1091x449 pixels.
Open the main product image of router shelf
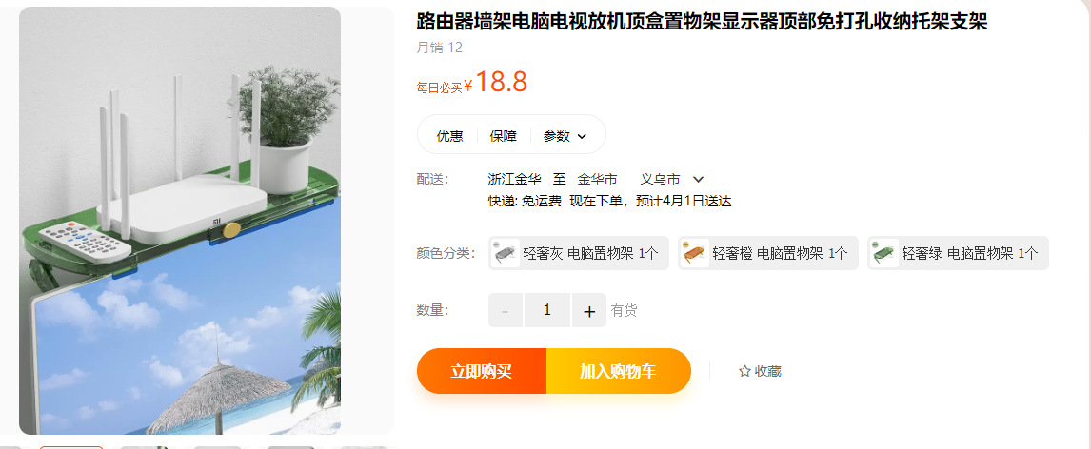180,221
